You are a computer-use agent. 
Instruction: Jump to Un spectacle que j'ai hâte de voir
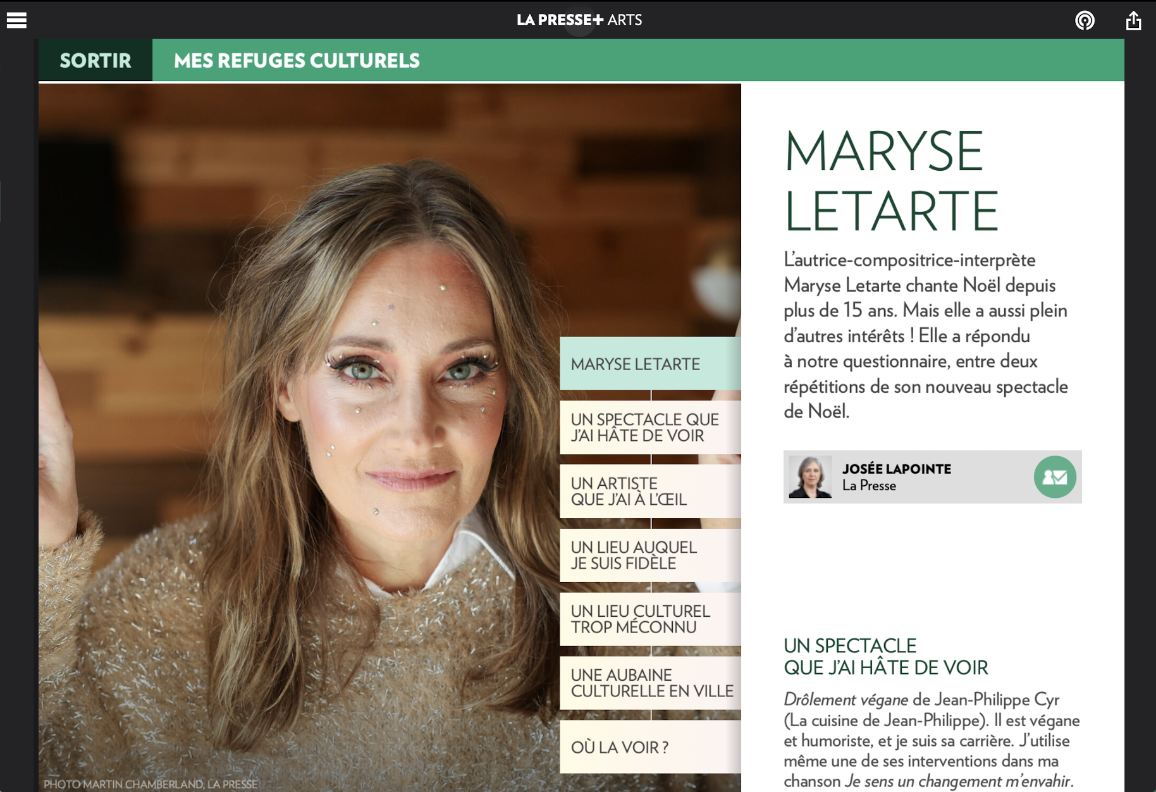pos(650,428)
